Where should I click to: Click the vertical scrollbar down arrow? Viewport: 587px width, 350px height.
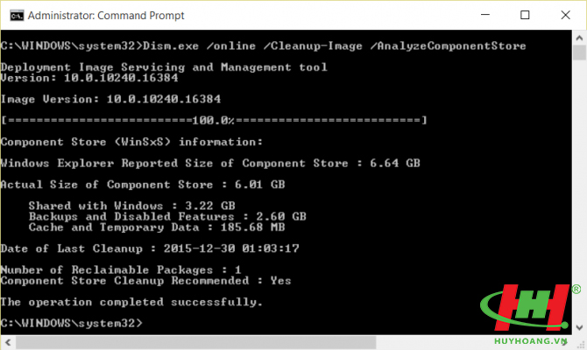tap(579, 327)
